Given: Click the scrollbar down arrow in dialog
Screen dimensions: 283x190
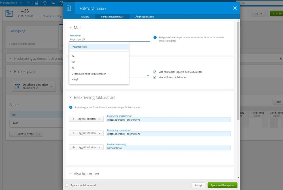Looking at the screenshot, I should [238, 177].
